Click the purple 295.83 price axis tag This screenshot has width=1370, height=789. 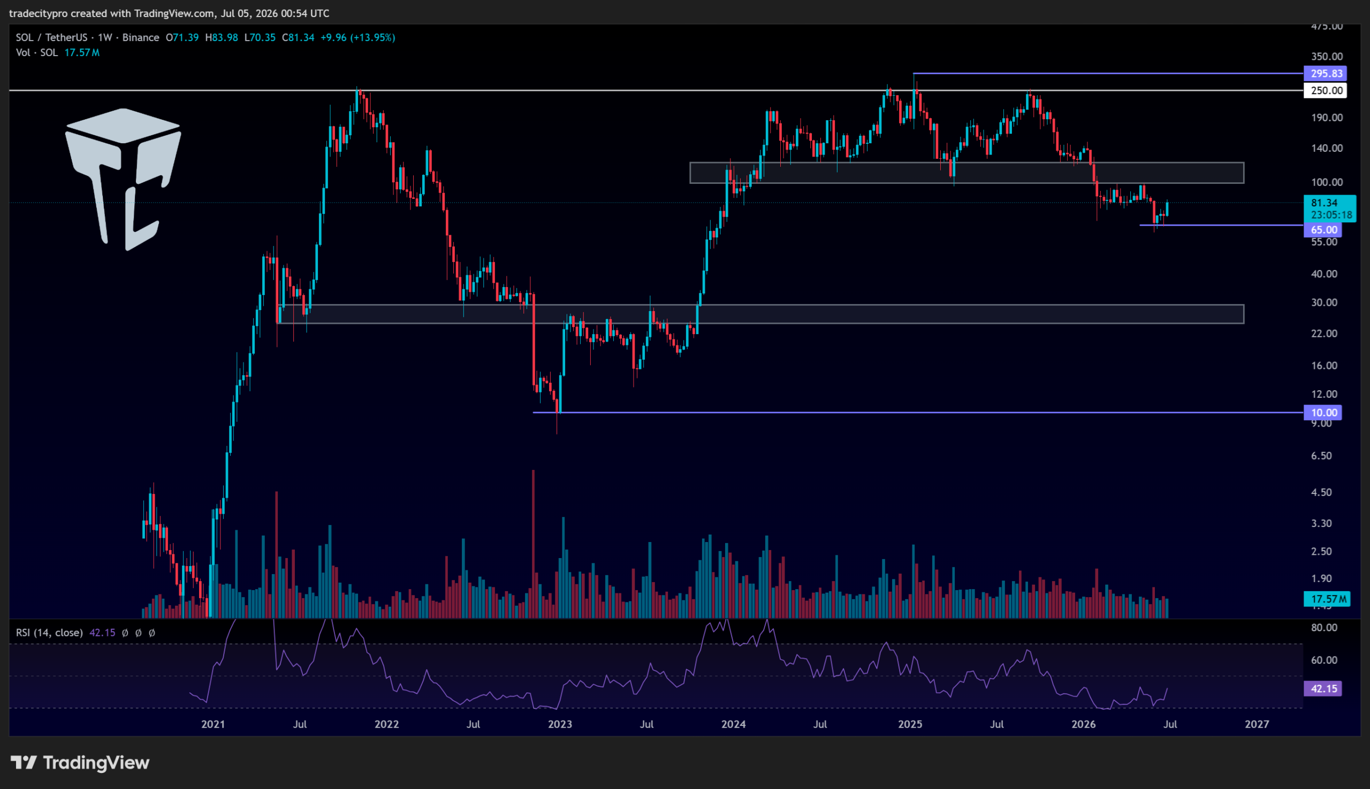[1325, 73]
